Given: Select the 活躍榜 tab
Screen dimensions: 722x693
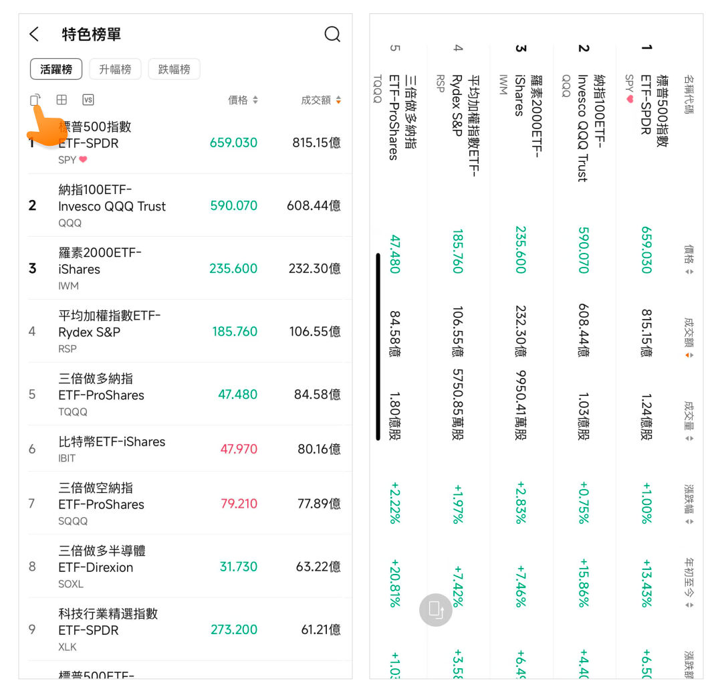Looking at the screenshot, I should [x=56, y=69].
